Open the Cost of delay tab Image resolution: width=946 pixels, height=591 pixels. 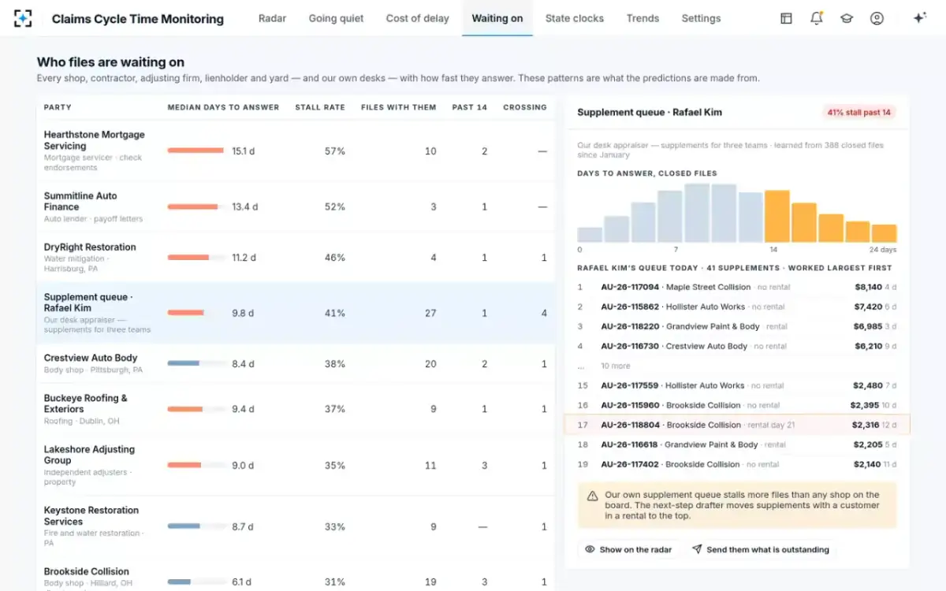417,18
